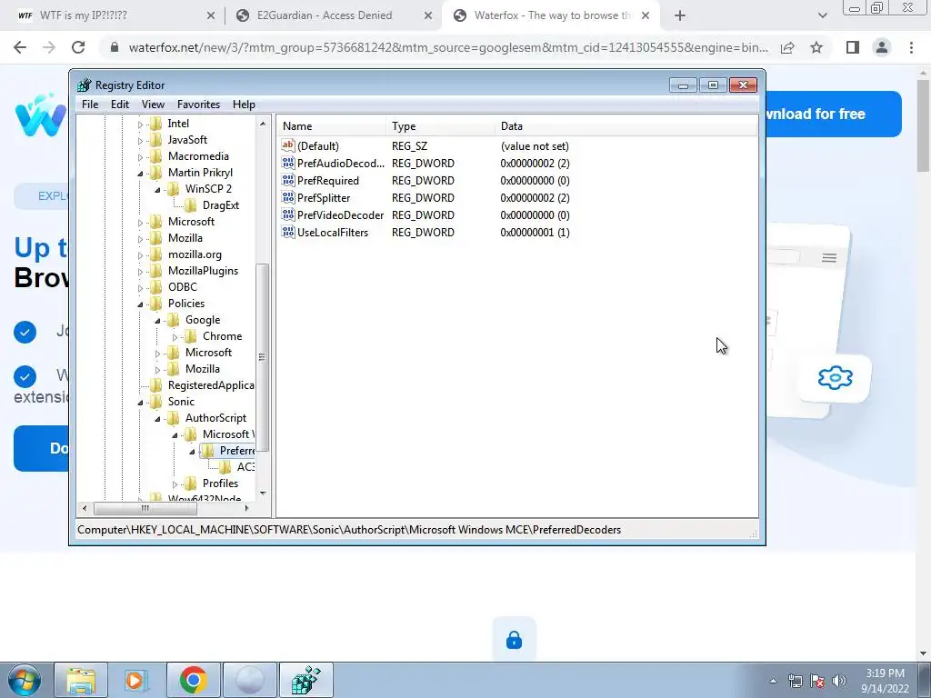The width and height of the screenshot is (931, 698).
Task: Close the Waterfox browser tab
Action: pyautogui.click(x=646, y=16)
